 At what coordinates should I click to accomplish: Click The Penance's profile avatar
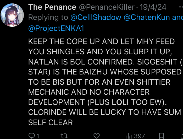coord(12,15)
